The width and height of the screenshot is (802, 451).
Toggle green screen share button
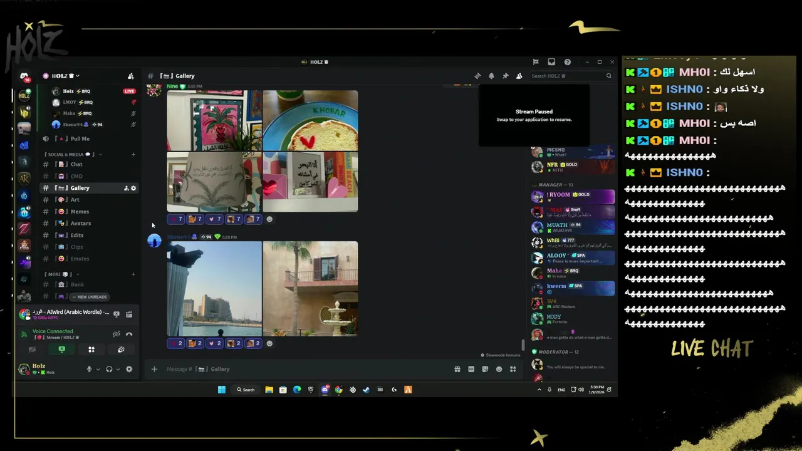pos(61,350)
